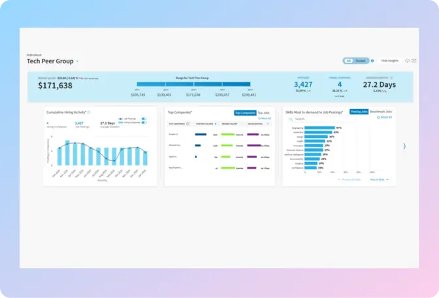Go to Previous 10 Skills
Viewport: 439px width, 298px height.
(350, 180)
